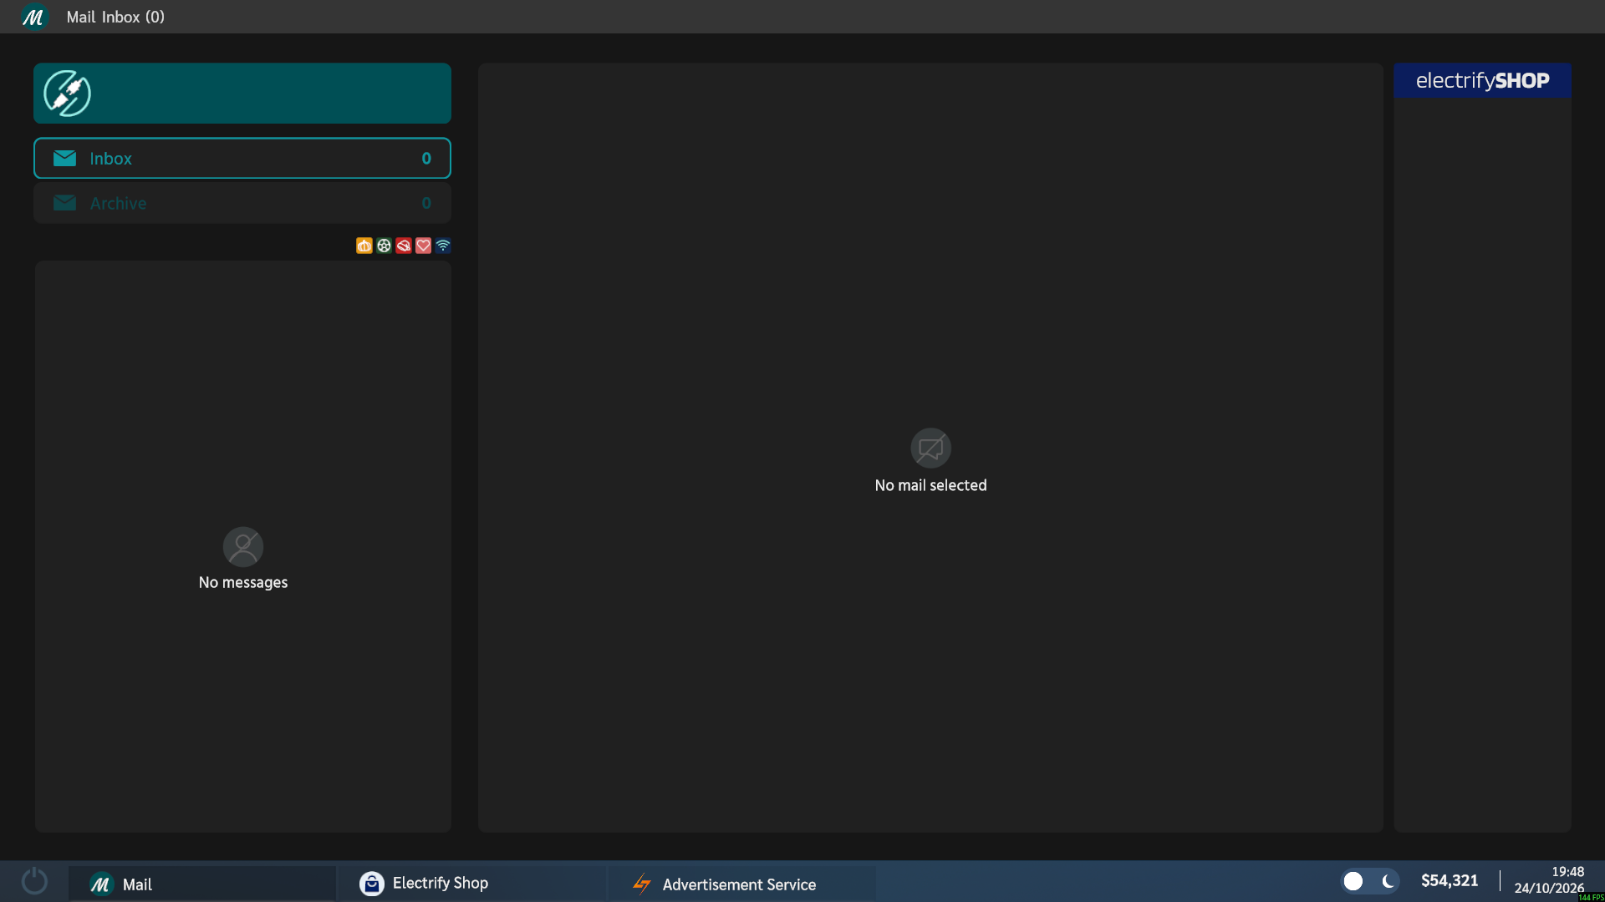Open Electrify Shop from the taskbar
This screenshot has height=902, width=1605.
pyautogui.click(x=471, y=884)
